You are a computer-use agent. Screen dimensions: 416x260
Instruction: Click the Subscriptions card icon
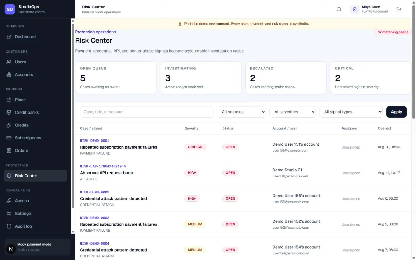coord(9,138)
